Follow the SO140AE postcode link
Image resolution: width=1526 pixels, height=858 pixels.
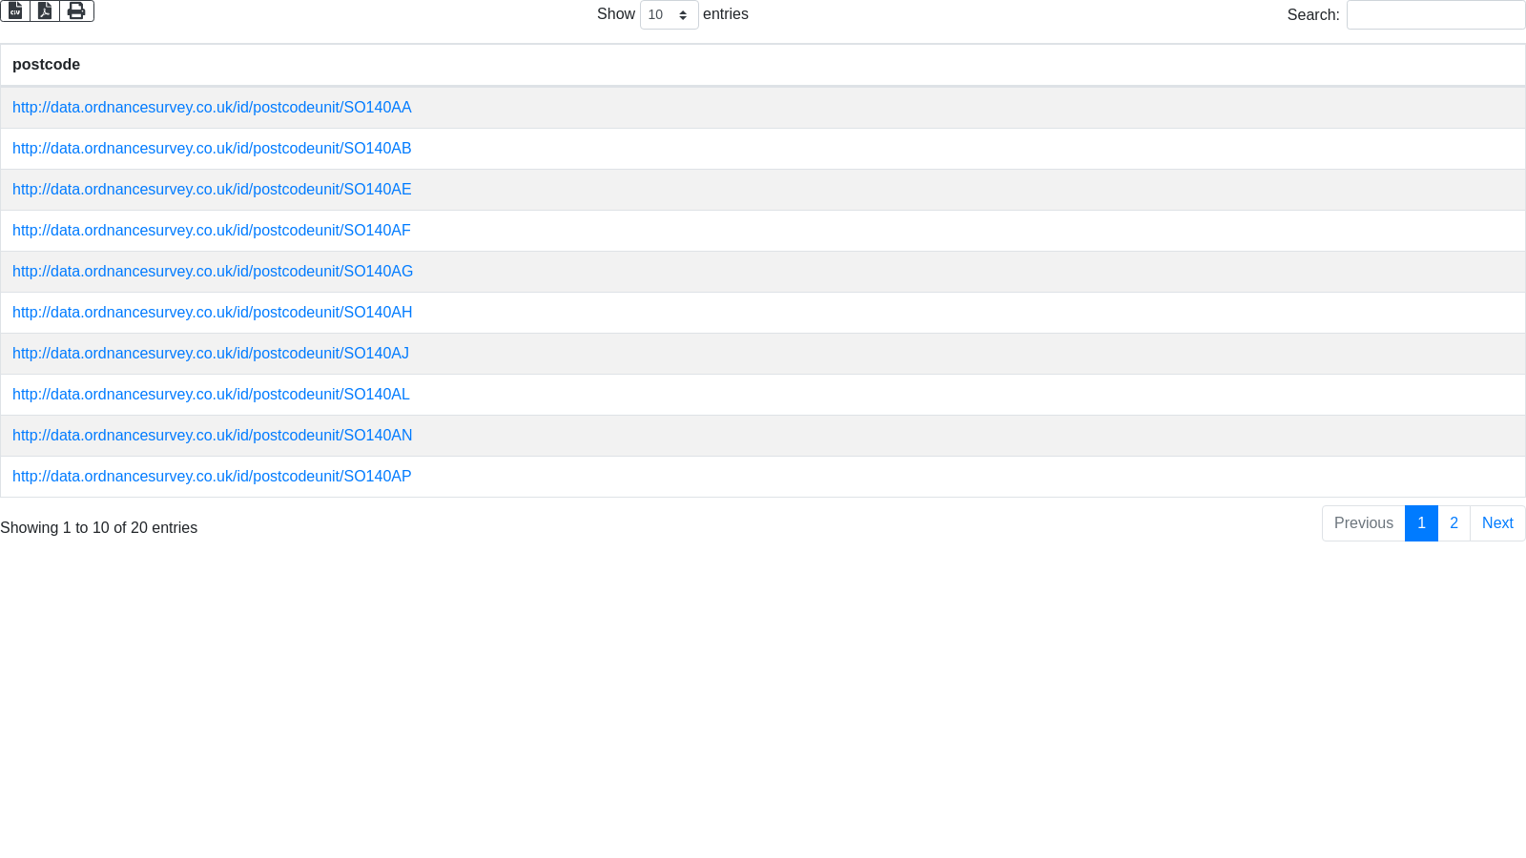pyautogui.click(x=212, y=190)
